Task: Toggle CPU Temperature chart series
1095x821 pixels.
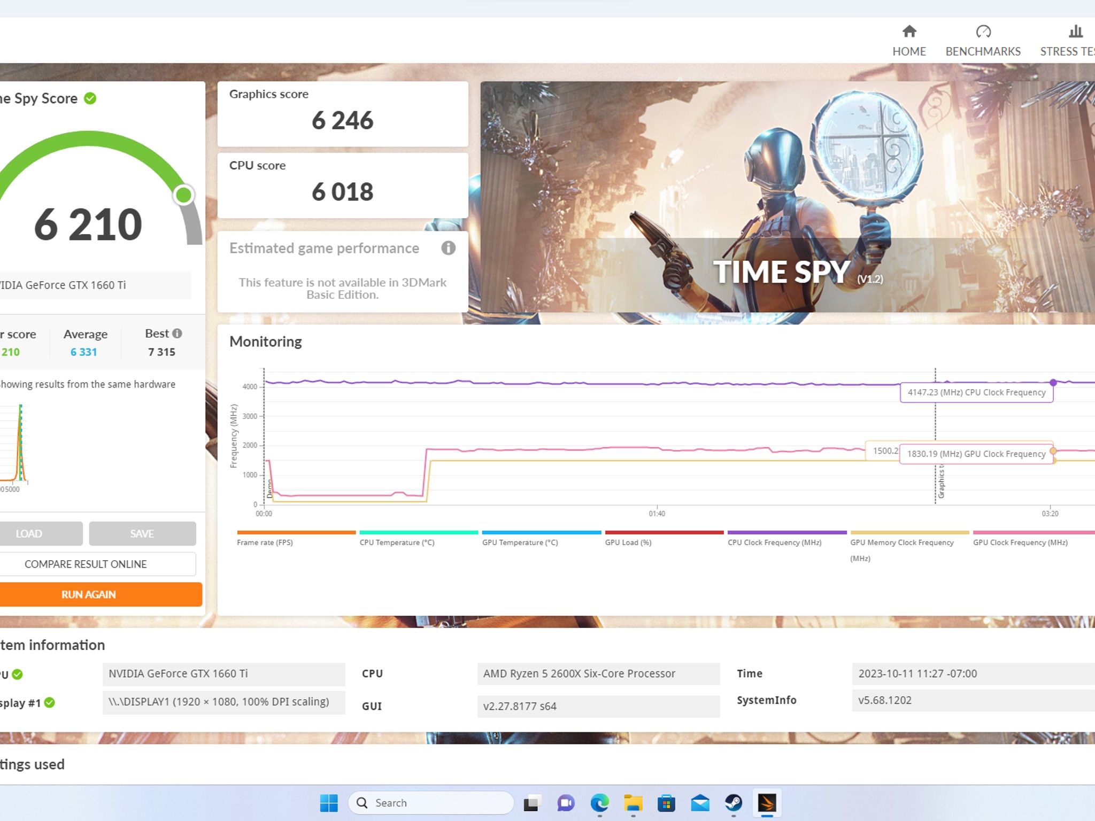Action: (x=419, y=538)
